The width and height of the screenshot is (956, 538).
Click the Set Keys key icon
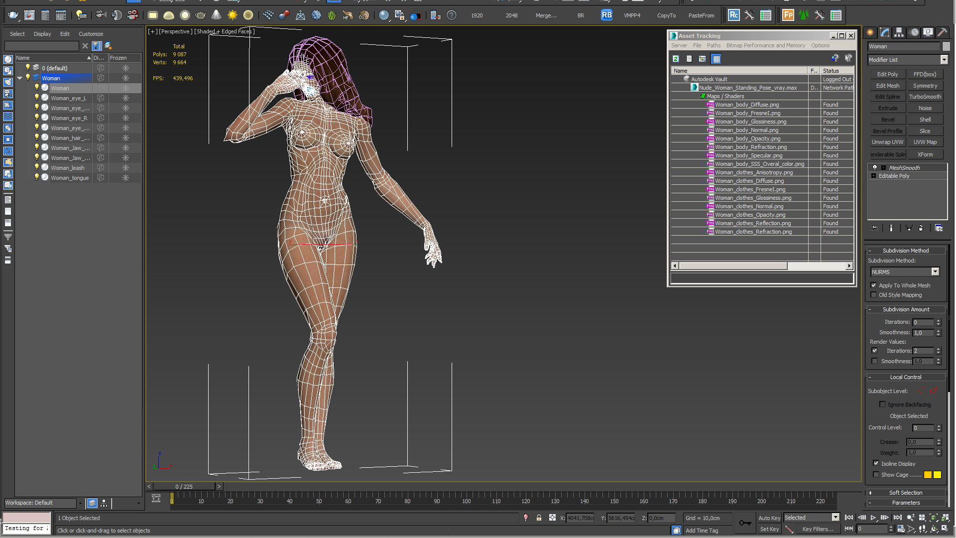[745, 523]
